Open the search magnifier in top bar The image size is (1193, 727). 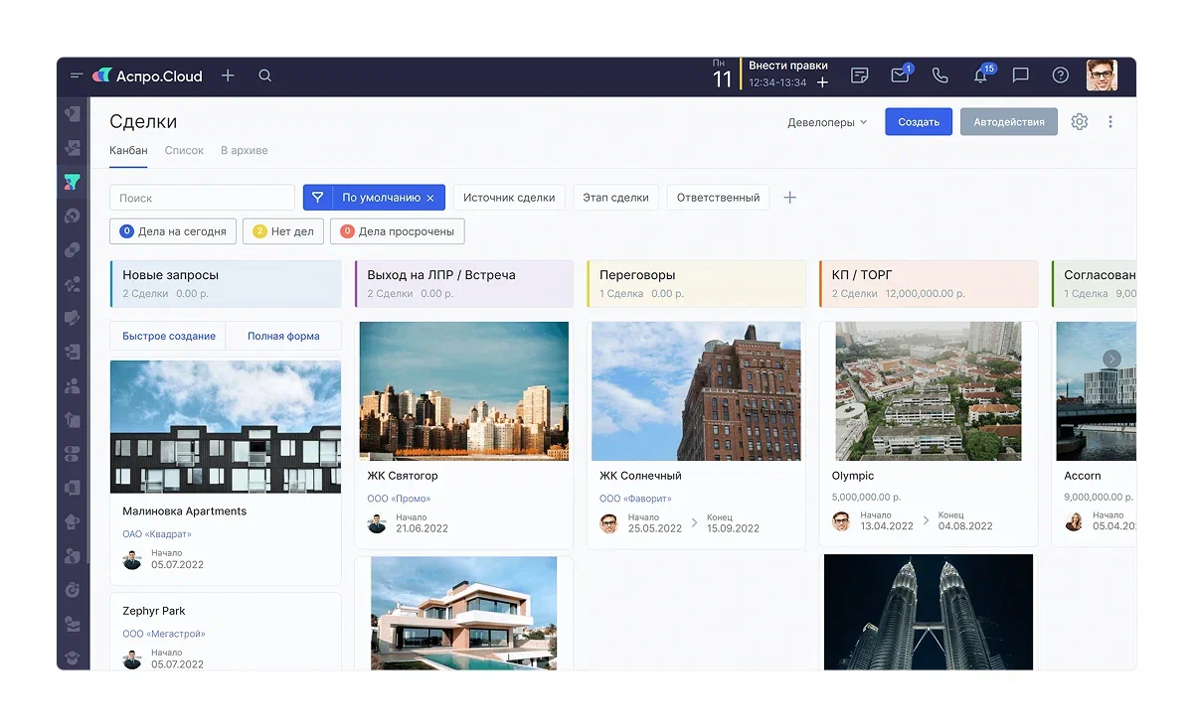(264, 75)
